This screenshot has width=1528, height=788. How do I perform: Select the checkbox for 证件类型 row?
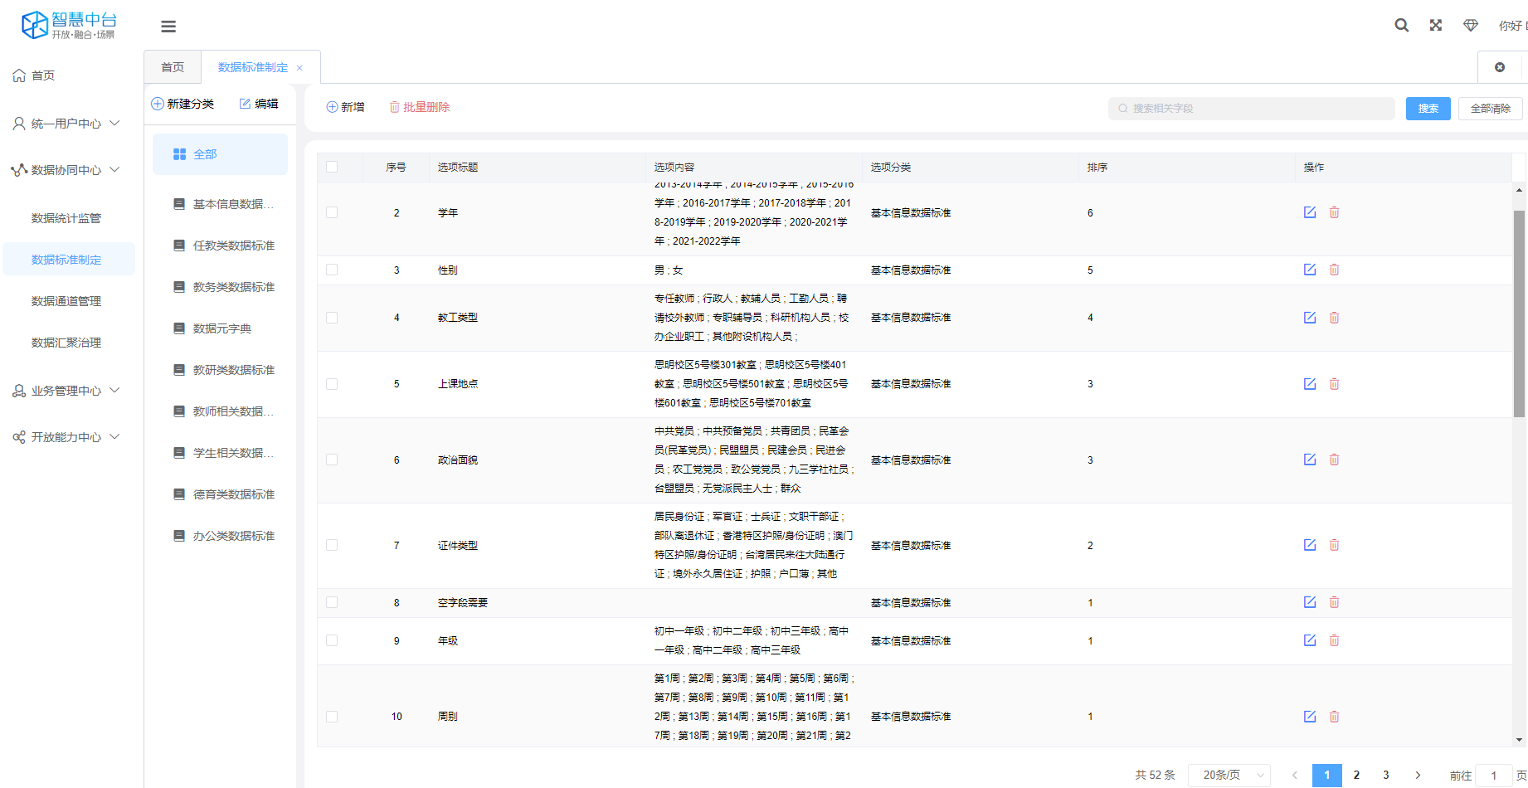point(332,545)
